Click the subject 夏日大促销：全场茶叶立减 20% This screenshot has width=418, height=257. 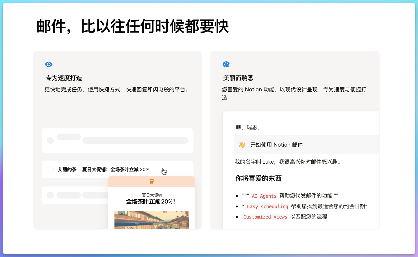(x=116, y=169)
